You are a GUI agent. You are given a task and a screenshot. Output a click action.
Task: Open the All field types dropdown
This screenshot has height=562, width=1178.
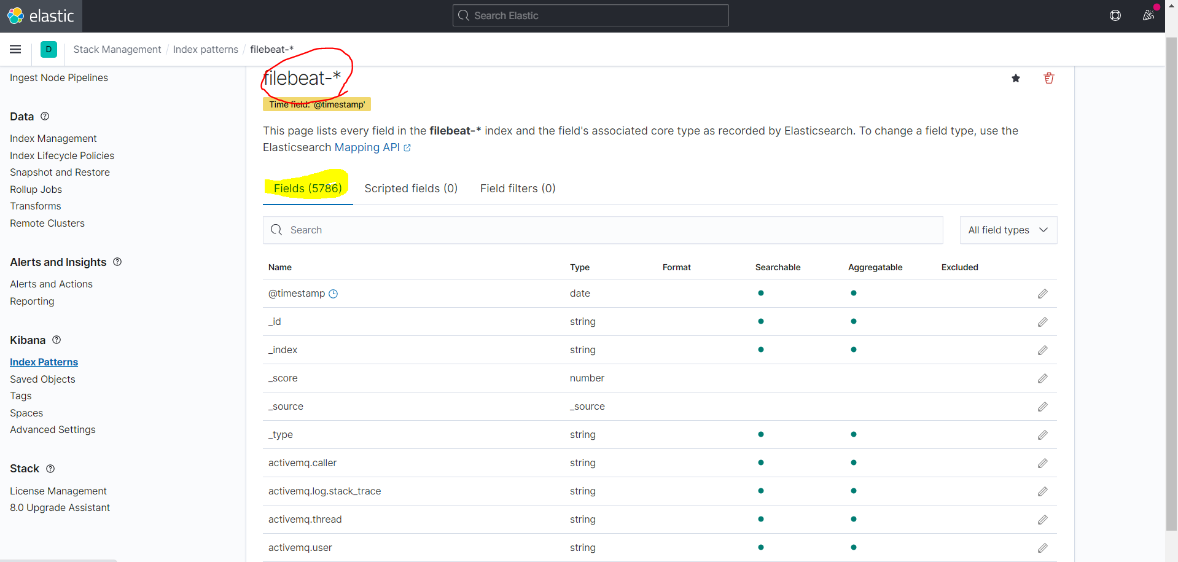[x=1008, y=230]
